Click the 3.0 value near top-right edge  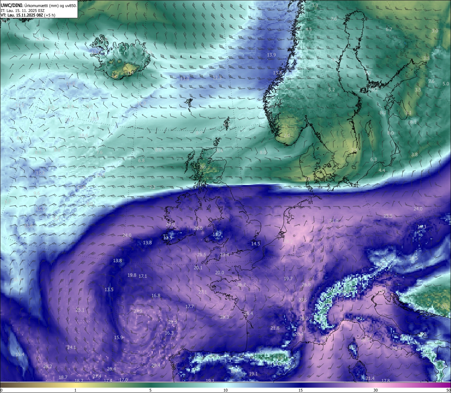(x=435, y=31)
